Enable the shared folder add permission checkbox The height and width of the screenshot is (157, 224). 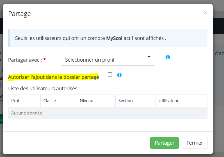point(110,75)
